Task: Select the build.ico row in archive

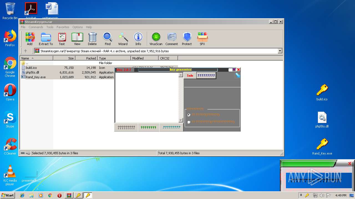Action: click(68, 68)
